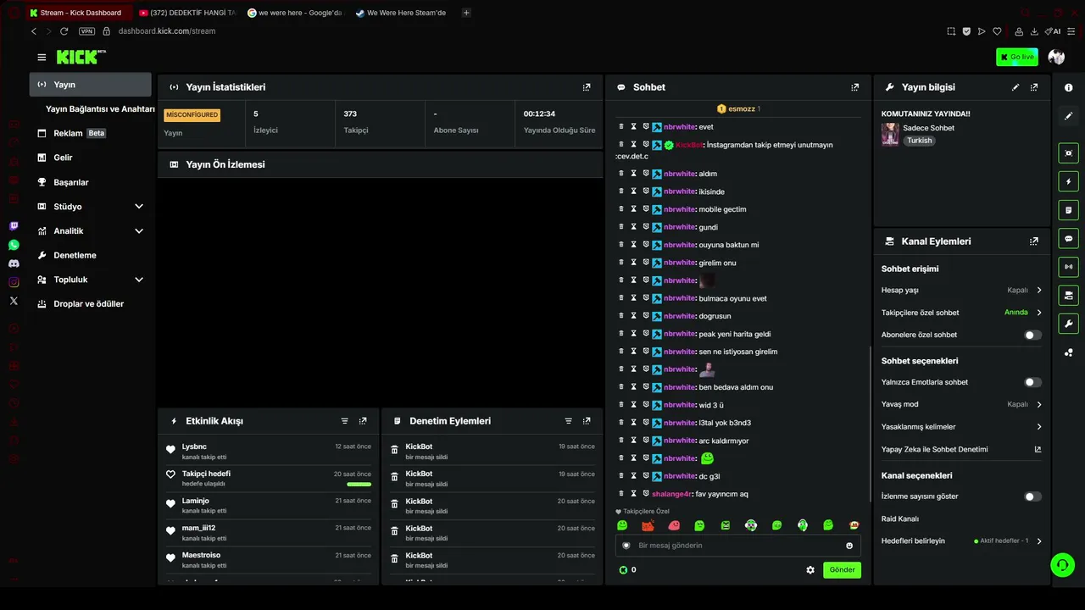Click the pencil edit icon in right sidebar
Viewport: 1085px width, 610px height.
coord(1068,116)
